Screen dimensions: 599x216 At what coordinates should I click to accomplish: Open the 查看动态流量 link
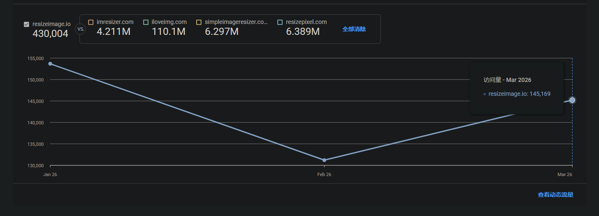coord(555,195)
